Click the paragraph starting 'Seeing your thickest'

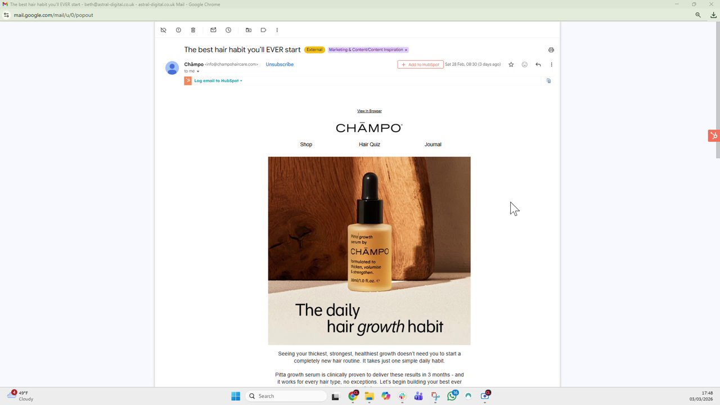coord(369,357)
